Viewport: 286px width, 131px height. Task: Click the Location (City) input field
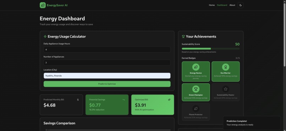pos(107,76)
